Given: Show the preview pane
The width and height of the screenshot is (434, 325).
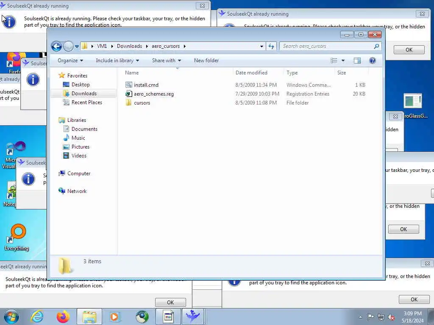Looking at the screenshot, I should 357,61.
